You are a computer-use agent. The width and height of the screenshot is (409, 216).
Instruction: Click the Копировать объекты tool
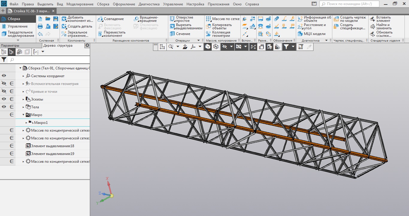(x=219, y=26)
